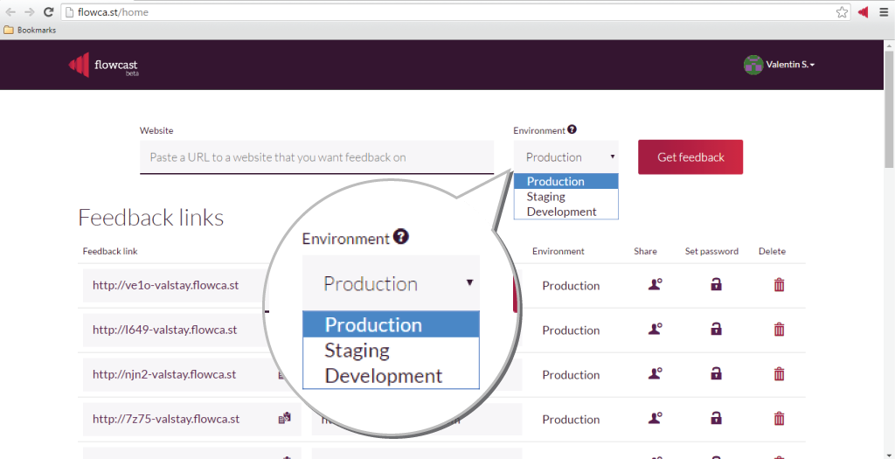Click the Website URL input field

[x=316, y=157]
